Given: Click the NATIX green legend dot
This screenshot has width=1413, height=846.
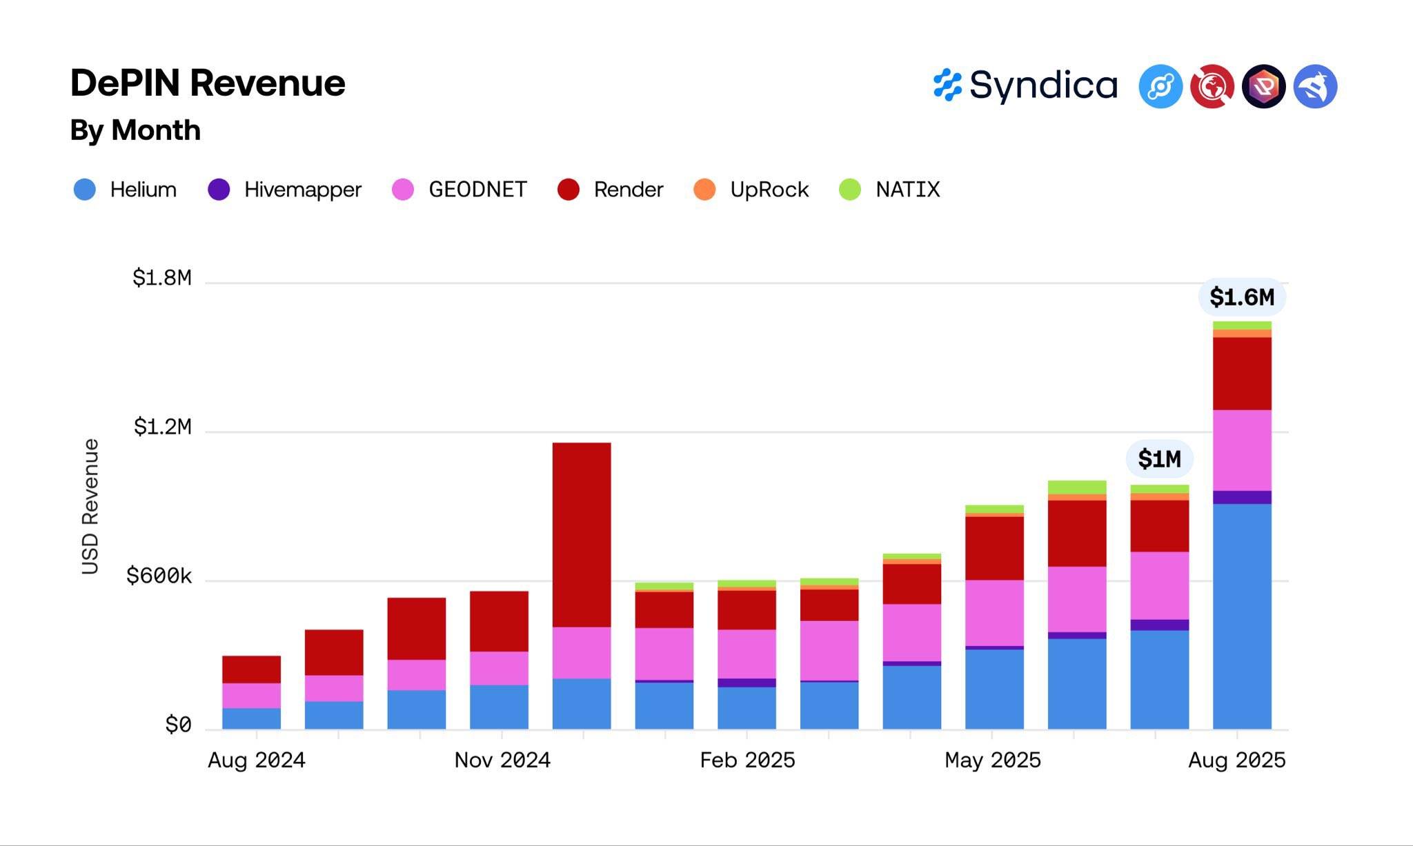Looking at the screenshot, I should coord(850,190).
